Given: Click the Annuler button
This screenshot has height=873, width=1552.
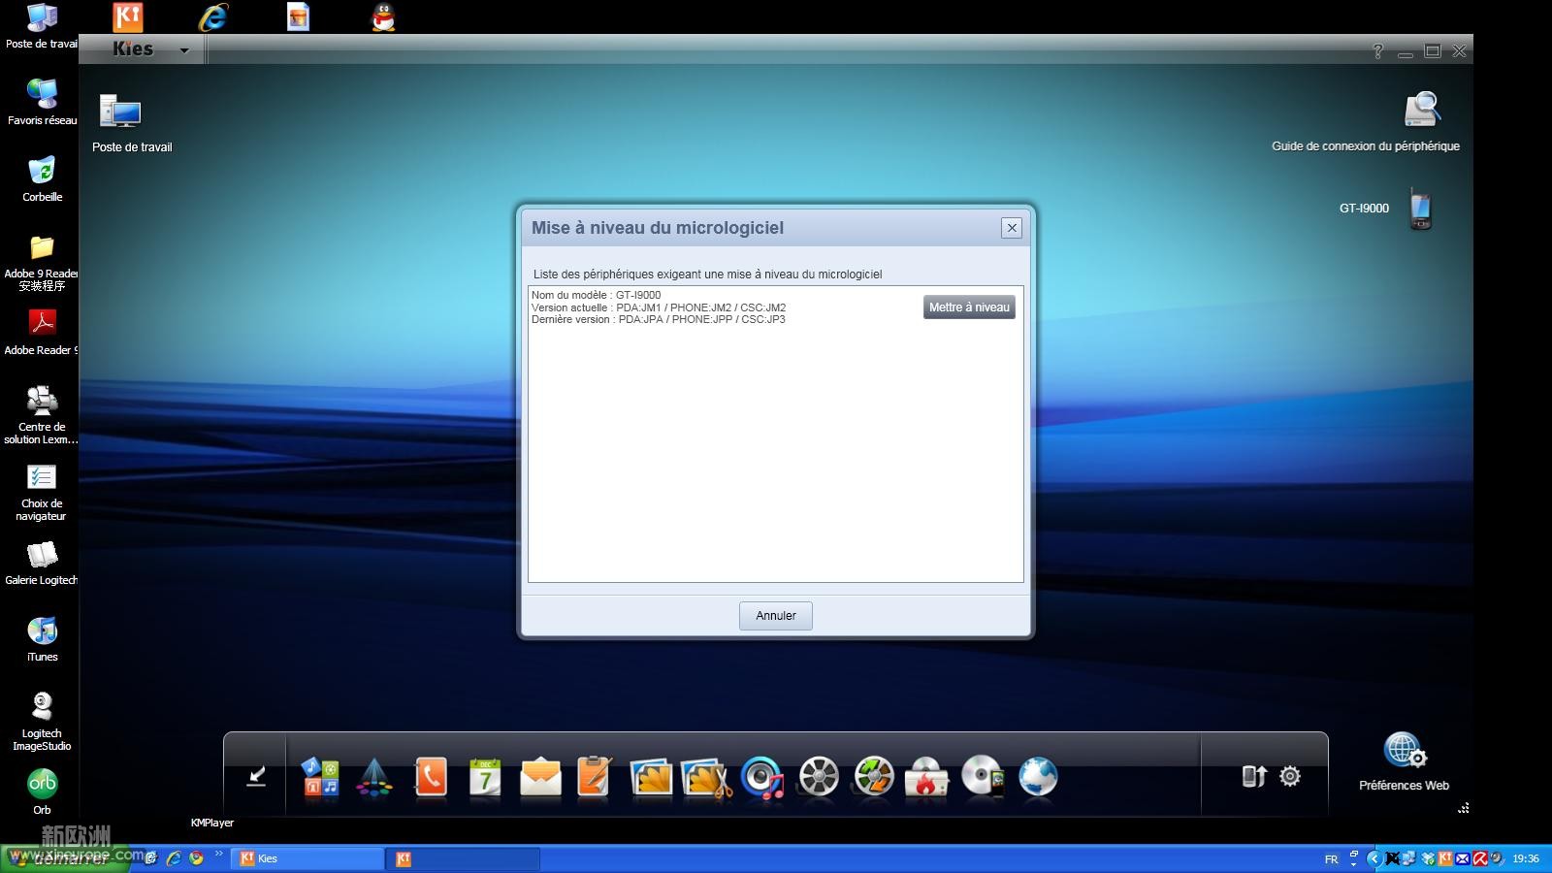Looking at the screenshot, I should coord(776,616).
